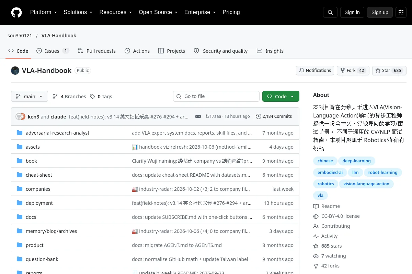The image size is (412, 274).
Task: Focus the Go to file search field
Action: [216, 96]
